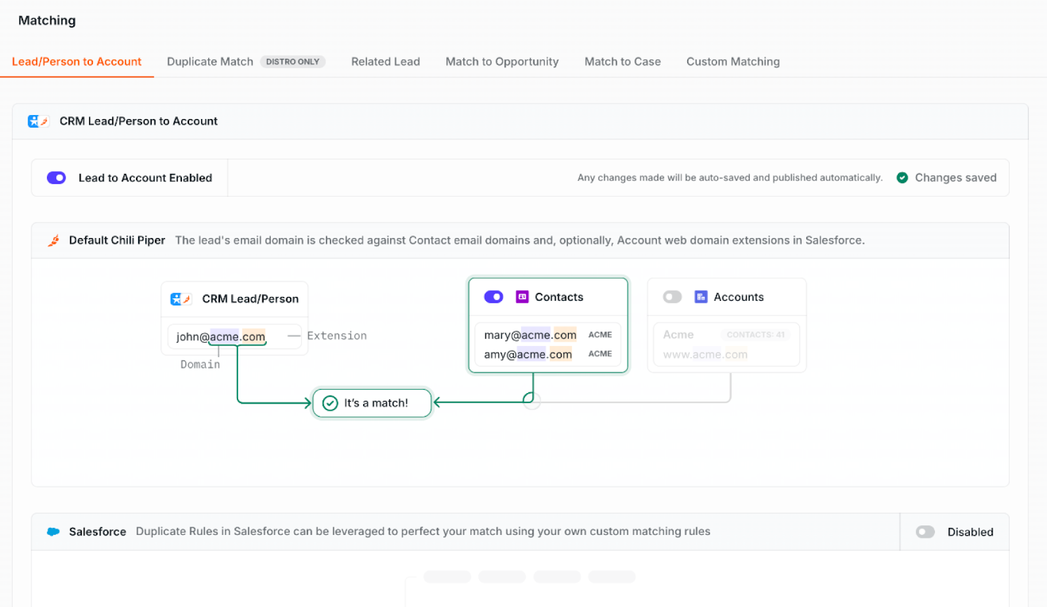Click the CONTACTS: 41 badge
1047x607 pixels.
click(x=755, y=334)
